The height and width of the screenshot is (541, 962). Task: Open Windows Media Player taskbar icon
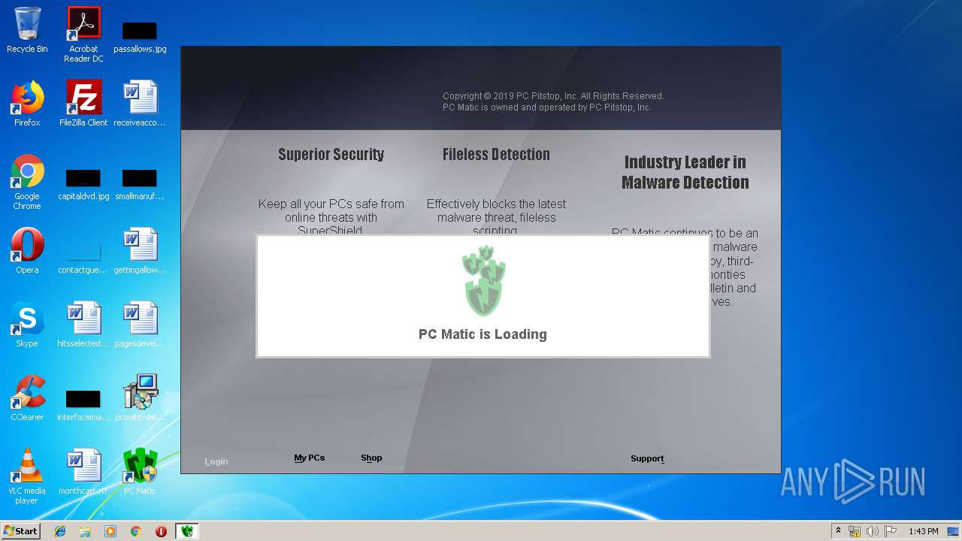click(x=110, y=531)
